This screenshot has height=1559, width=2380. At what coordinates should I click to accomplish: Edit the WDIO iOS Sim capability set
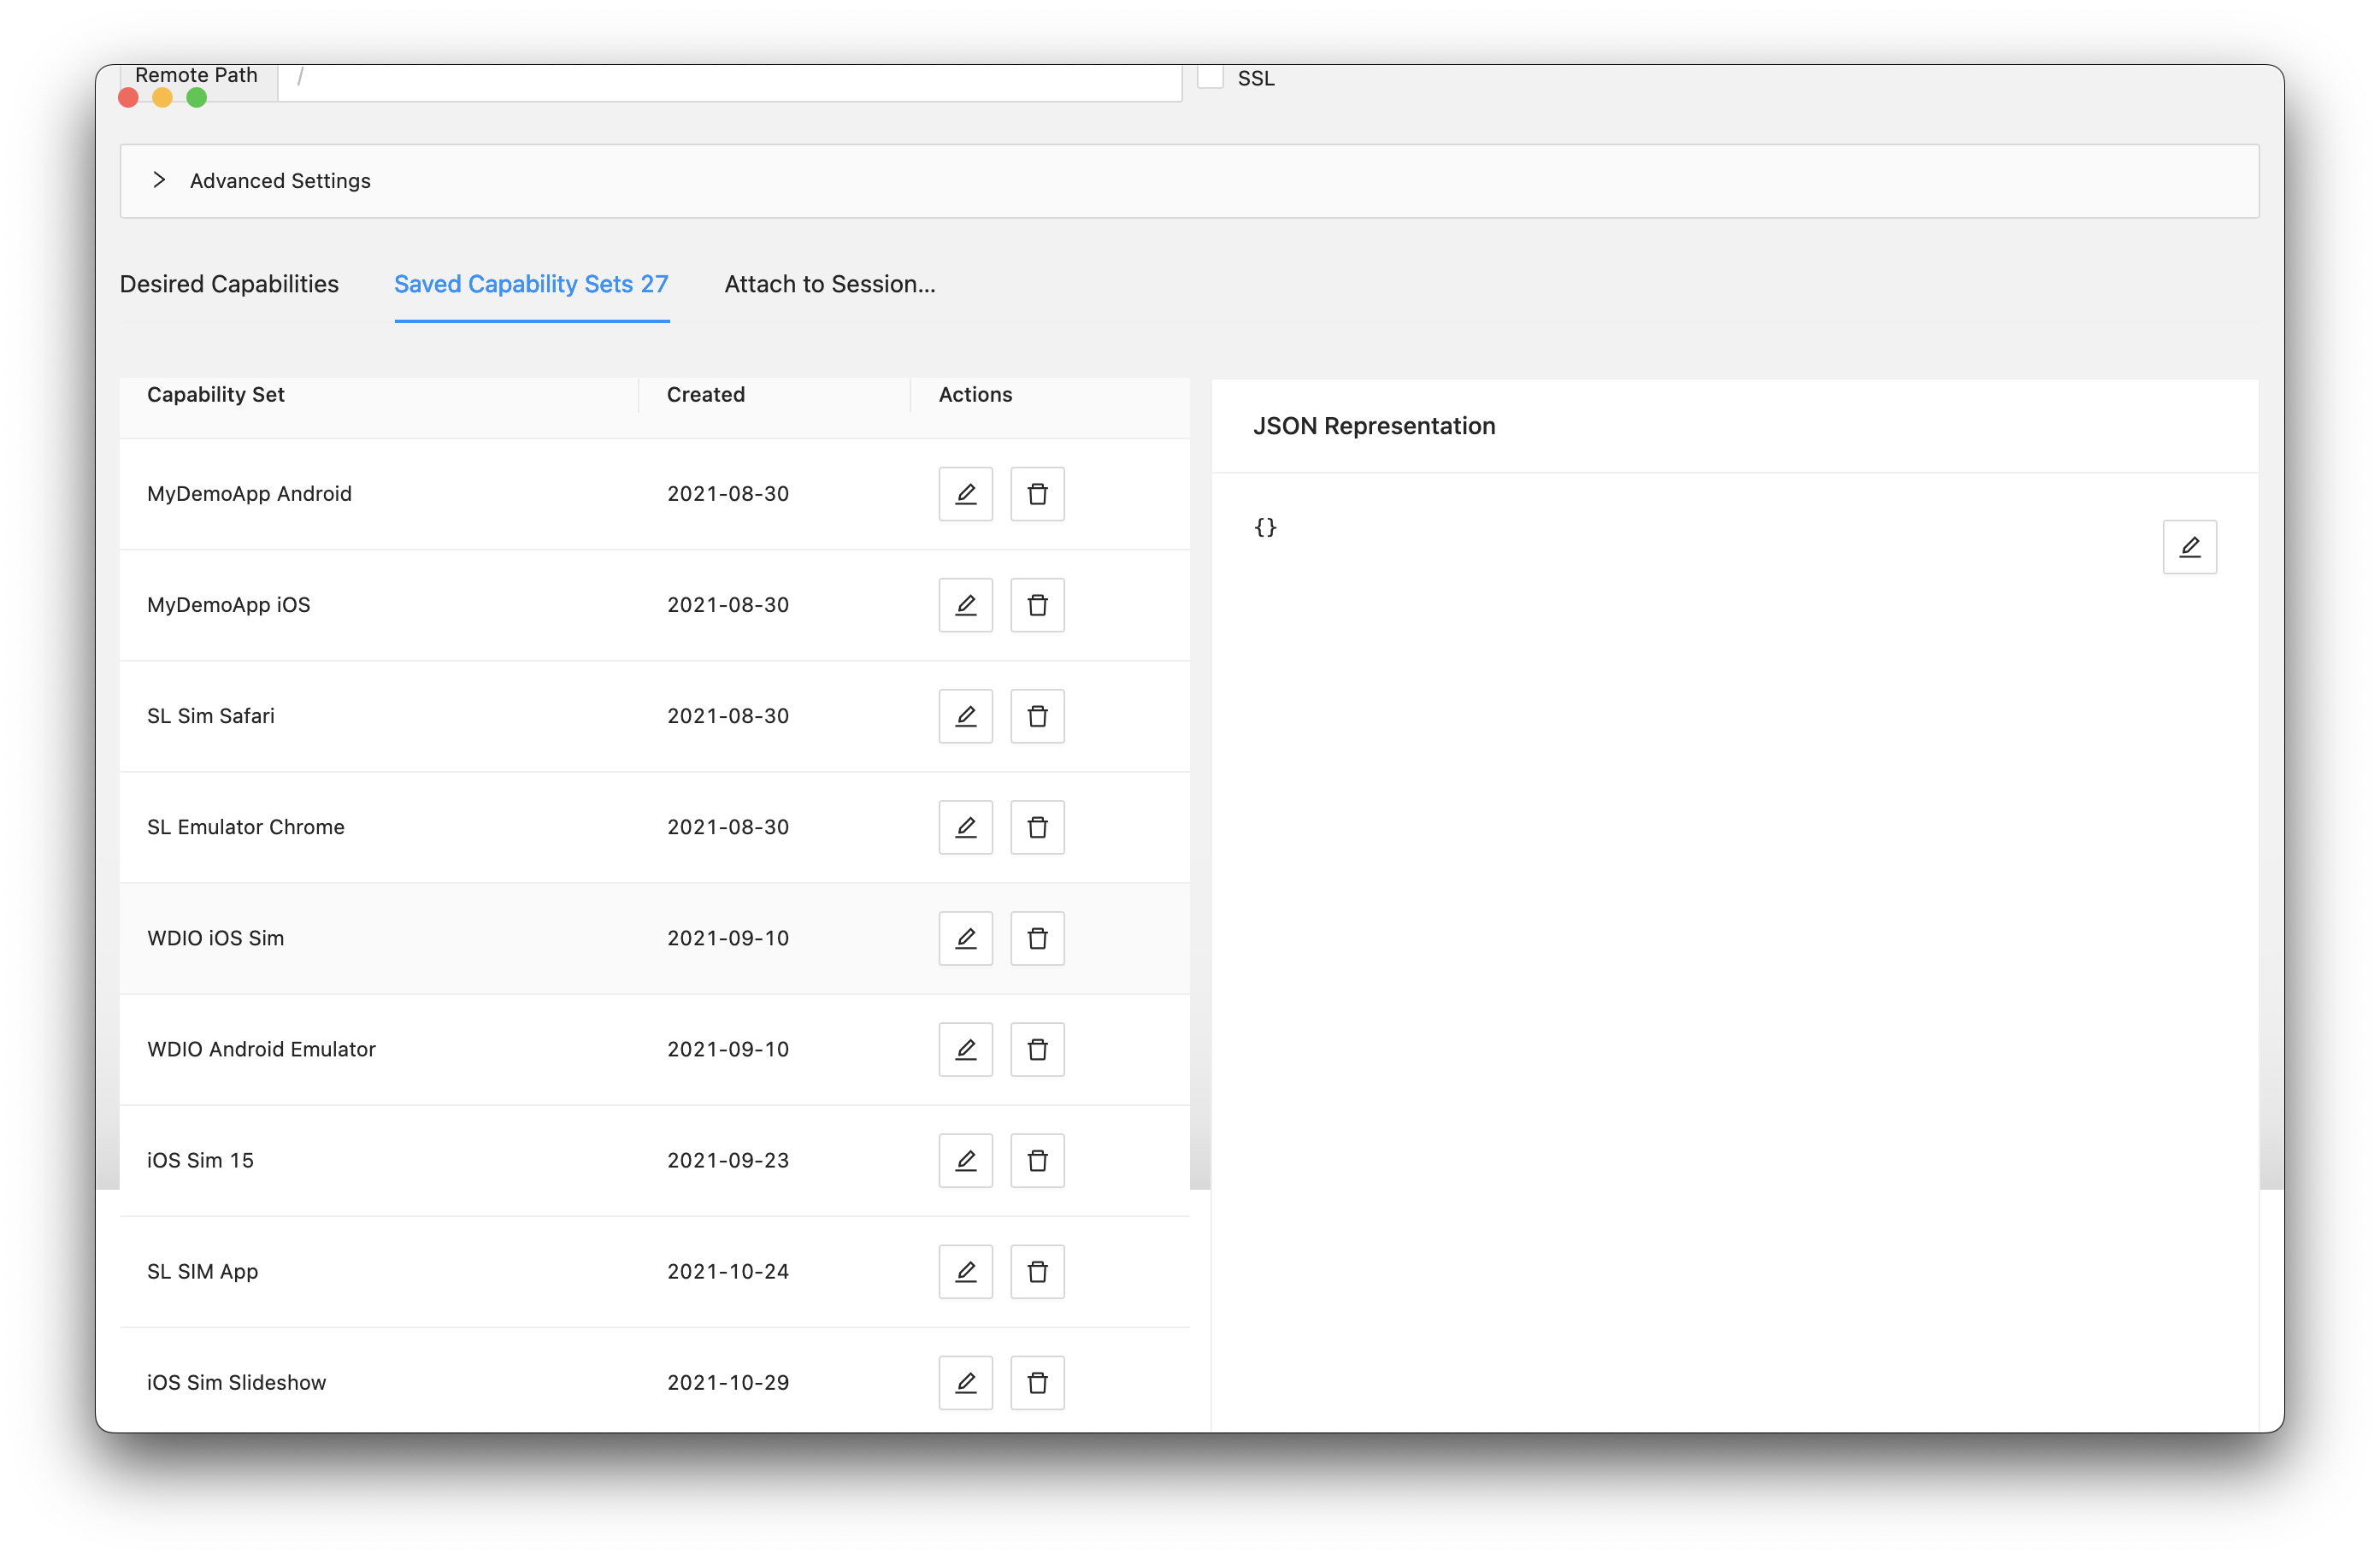coord(965,938)
